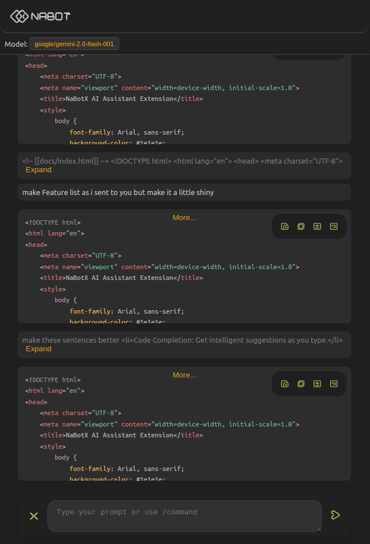
Task: Send the prompt with the arrow icon
Action: click(335, 515)
